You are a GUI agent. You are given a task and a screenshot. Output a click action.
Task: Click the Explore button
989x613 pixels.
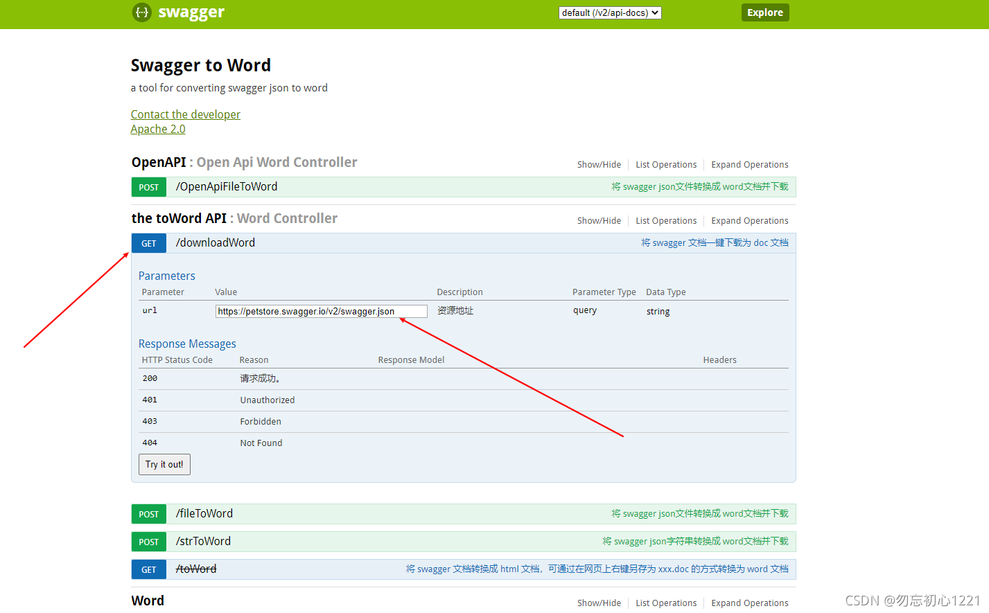[x=765, y=12]
